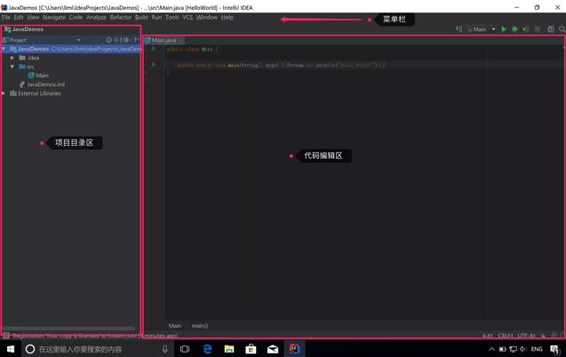Expand External Libraries node

click(4, 93)
